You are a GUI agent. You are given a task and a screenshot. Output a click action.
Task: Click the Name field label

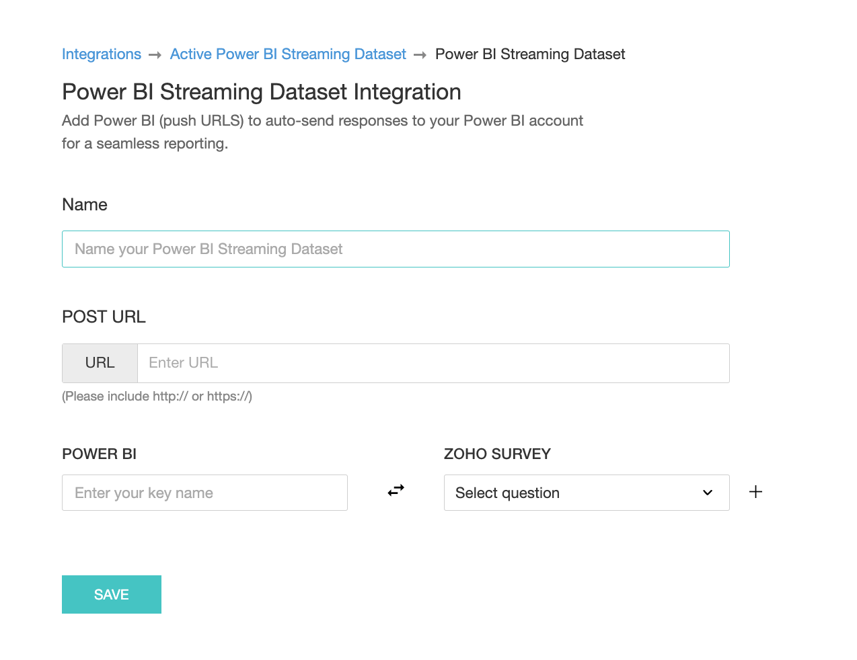(85, 205)
